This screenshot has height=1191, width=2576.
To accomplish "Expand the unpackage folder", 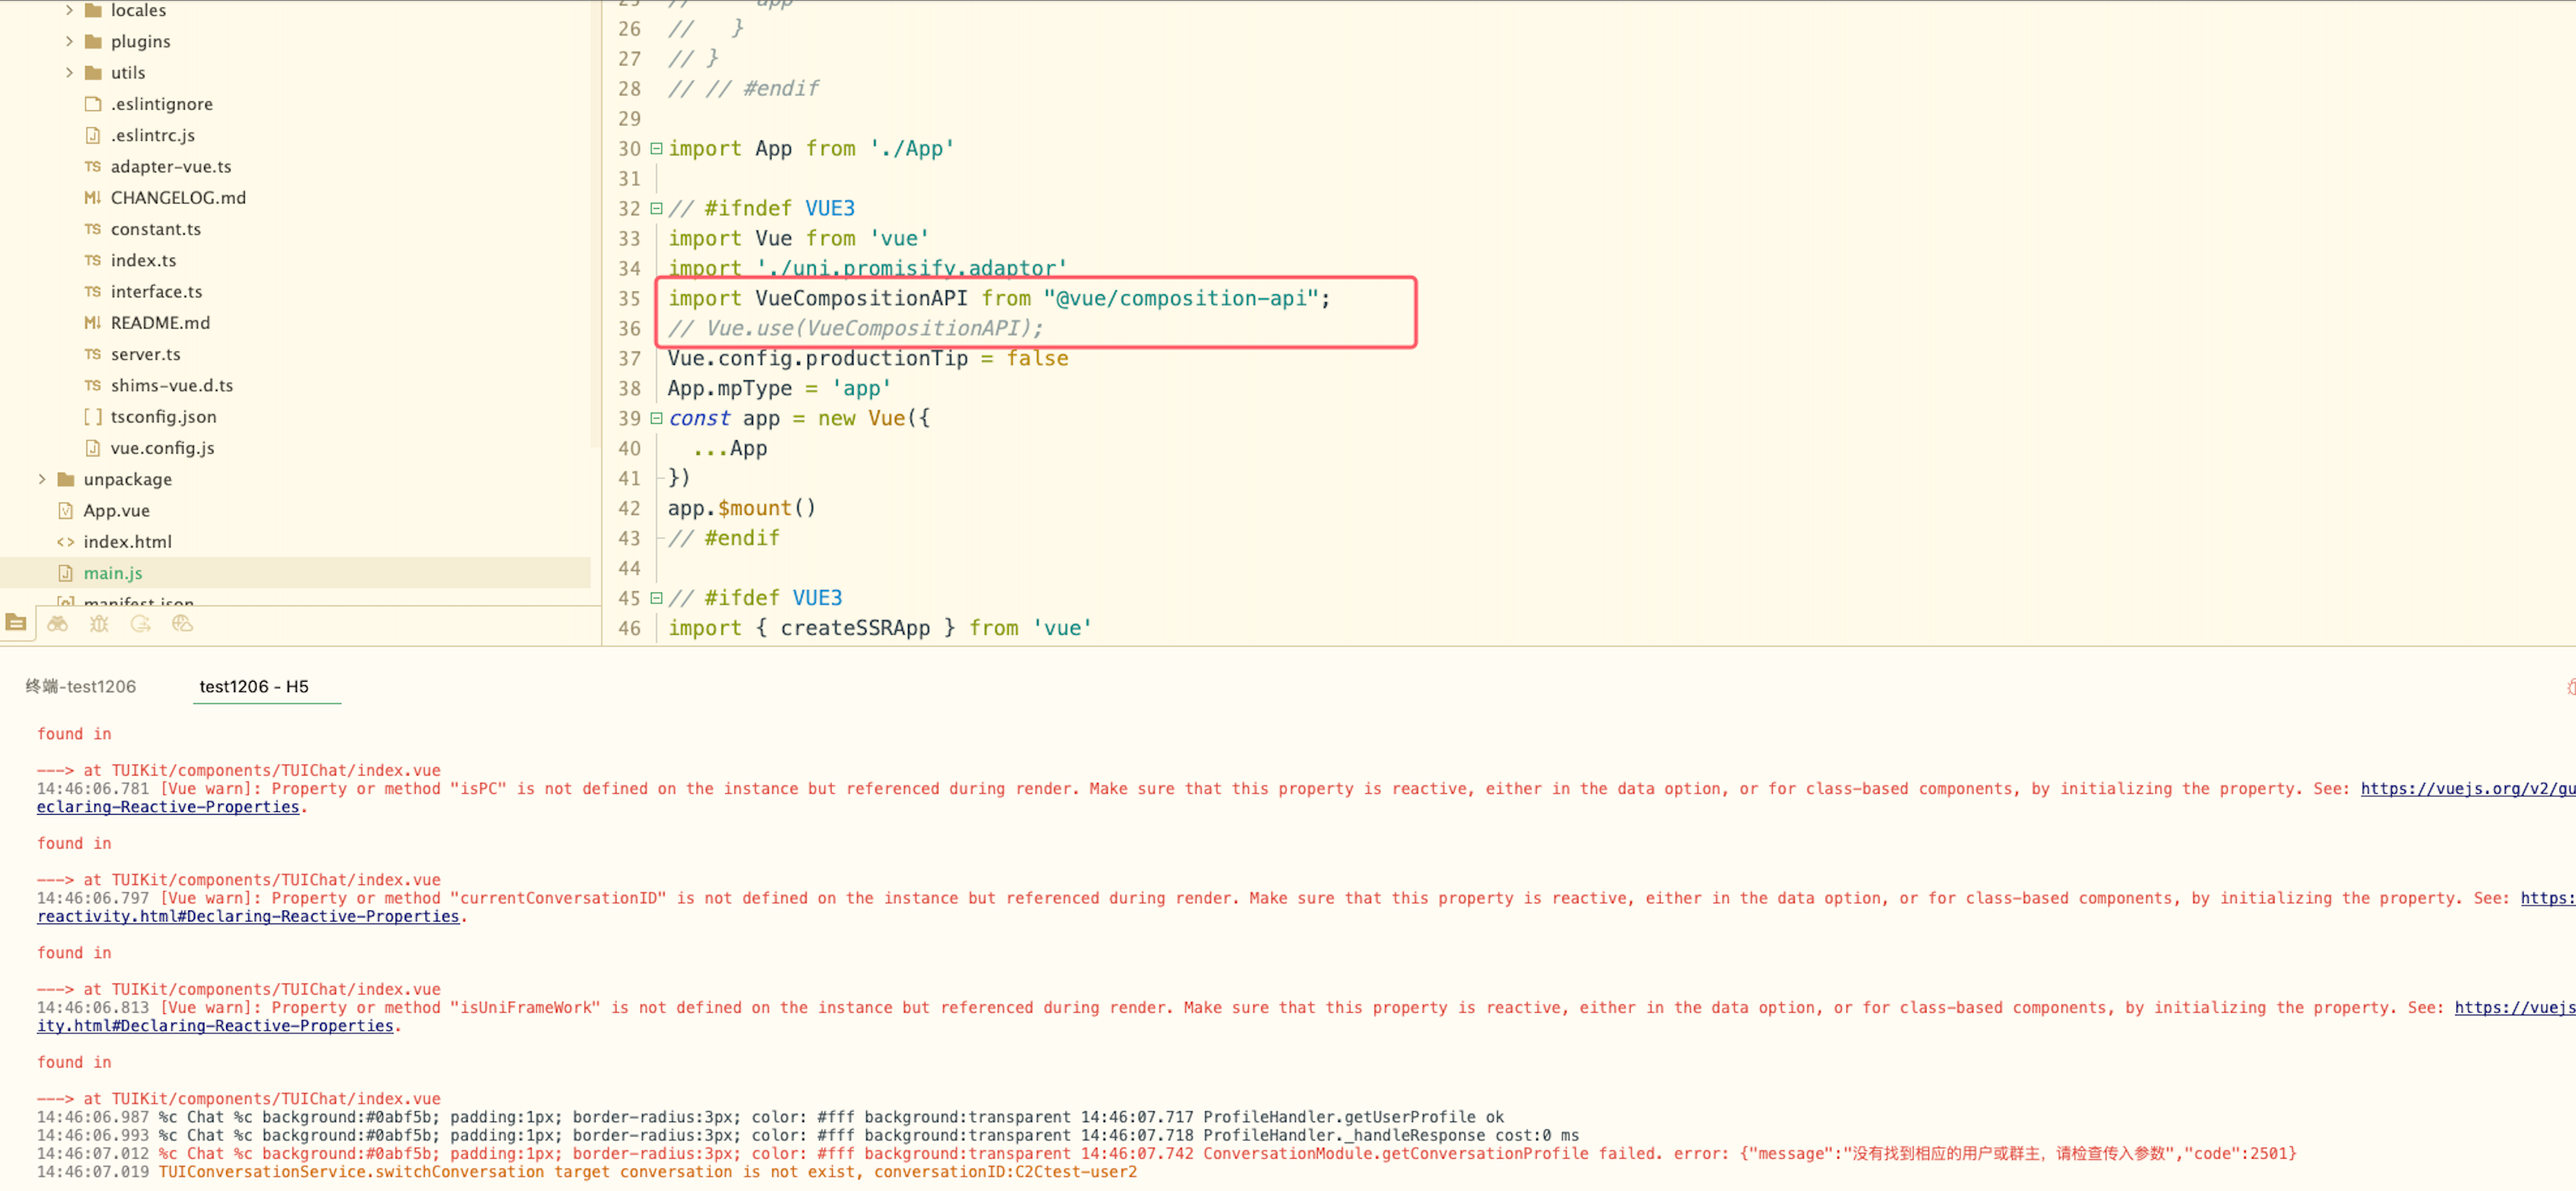I will click(x=42, y=479).
